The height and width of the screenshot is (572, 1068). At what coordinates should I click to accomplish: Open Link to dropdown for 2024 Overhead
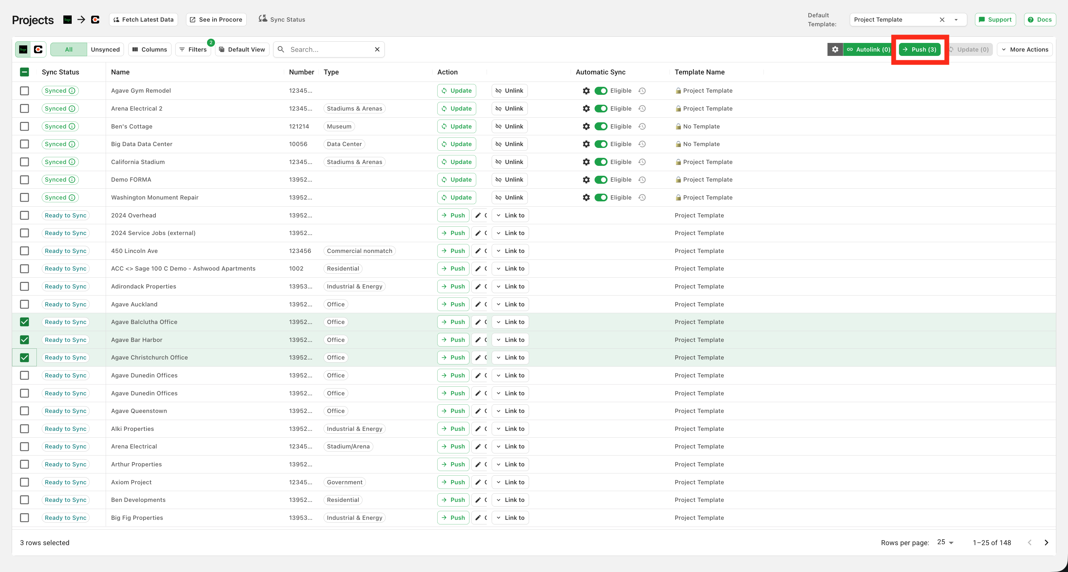click(510, 215)
